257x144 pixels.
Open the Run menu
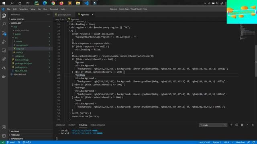coord(45,9)
